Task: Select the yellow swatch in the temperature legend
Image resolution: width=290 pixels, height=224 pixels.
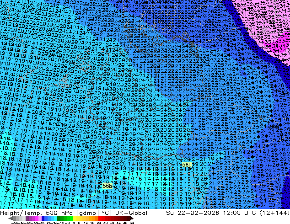Action: tap(75, 219)
